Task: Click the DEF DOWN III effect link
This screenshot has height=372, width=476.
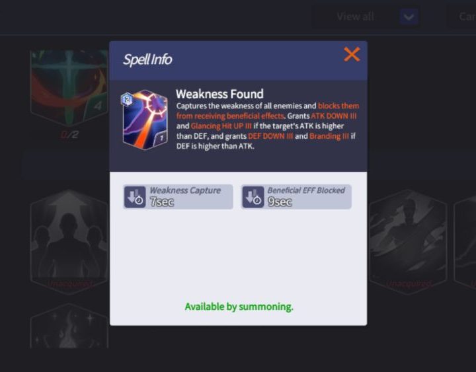Action: (270, 136)
